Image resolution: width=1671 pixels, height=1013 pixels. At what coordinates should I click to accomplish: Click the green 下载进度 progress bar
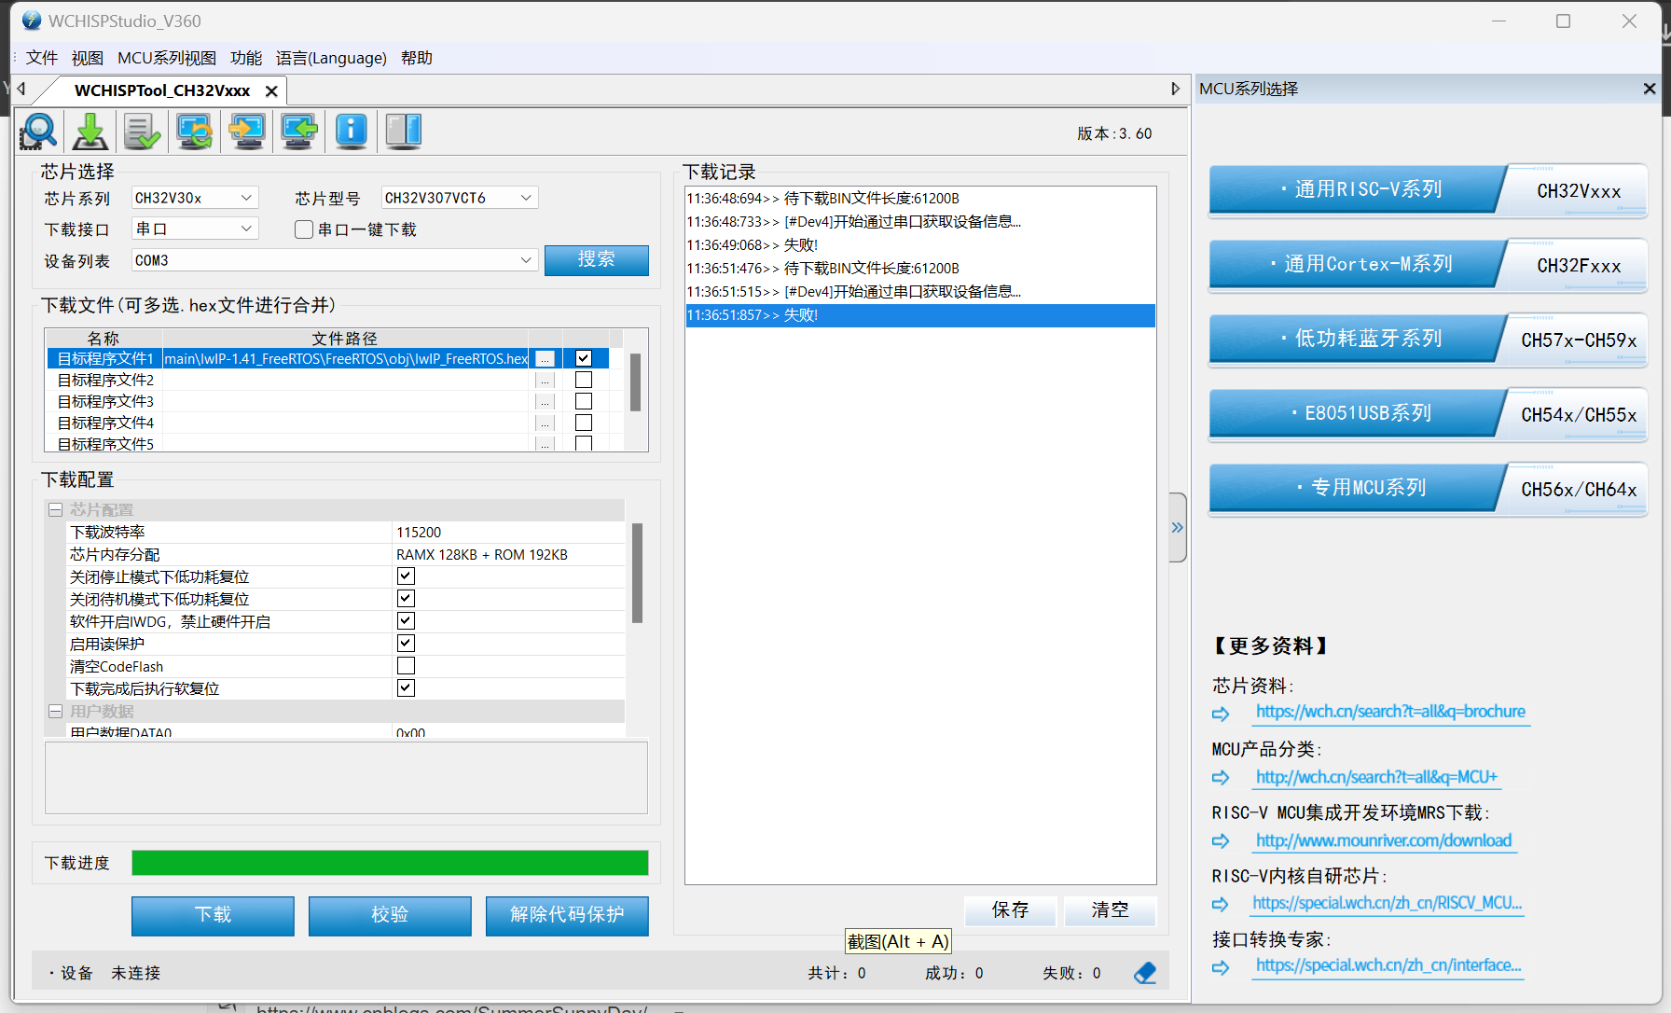click(390, 863)
